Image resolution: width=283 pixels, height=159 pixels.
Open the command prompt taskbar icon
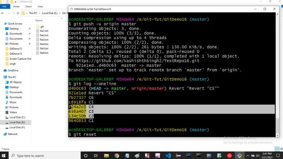click(199, 155)
